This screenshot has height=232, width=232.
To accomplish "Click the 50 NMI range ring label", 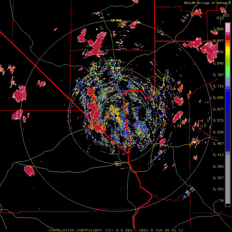I will click(x=116, y=68).
